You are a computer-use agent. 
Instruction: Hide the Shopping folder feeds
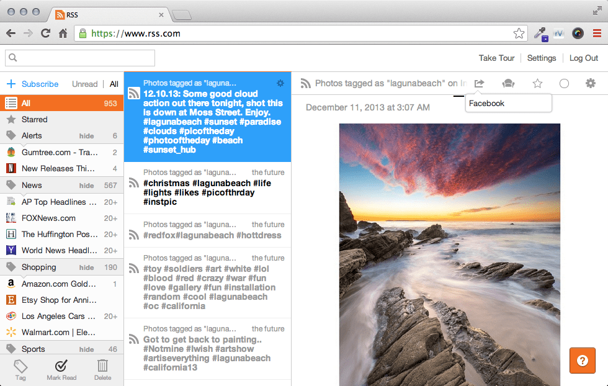coord(86,267)
